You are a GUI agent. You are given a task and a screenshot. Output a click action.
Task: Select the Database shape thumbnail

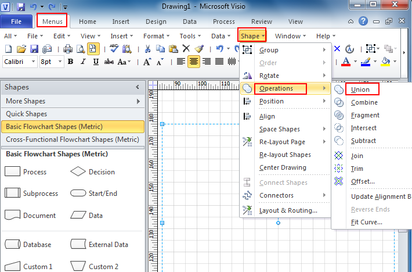click(x=13, y=244)
